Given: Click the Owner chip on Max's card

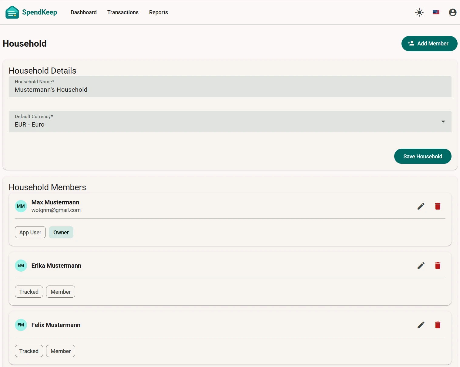Looking at the screenshot, I should pyautogui.click(x=61, y=232).
